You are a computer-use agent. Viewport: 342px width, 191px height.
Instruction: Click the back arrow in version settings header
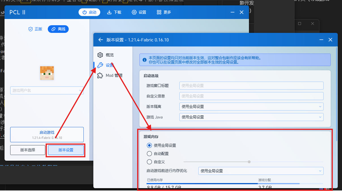point(101,40)
